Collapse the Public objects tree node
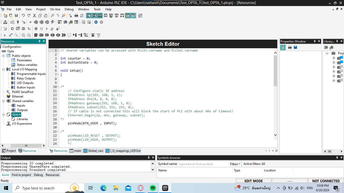Image resolution: width=344 pixels, height=193 pixels. pos(4,56)
